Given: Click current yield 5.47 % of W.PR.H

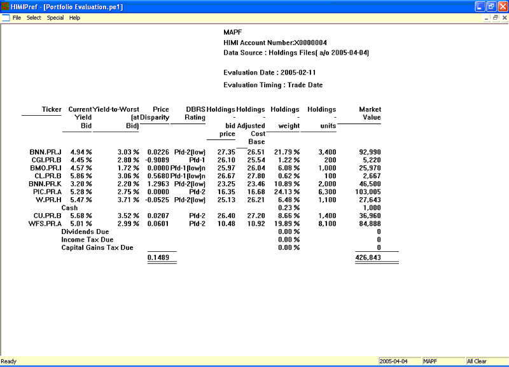Looking at the screenshot, I should pos(81,200).
